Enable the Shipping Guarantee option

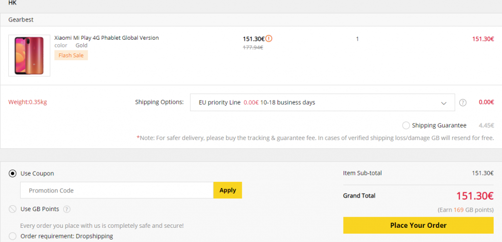[406, 125]
